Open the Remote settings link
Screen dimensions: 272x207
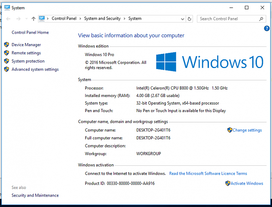(x=26, y=53)
